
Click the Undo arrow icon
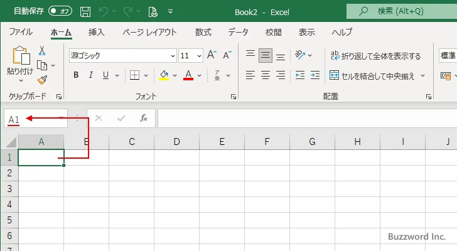[x=103, y=11]
